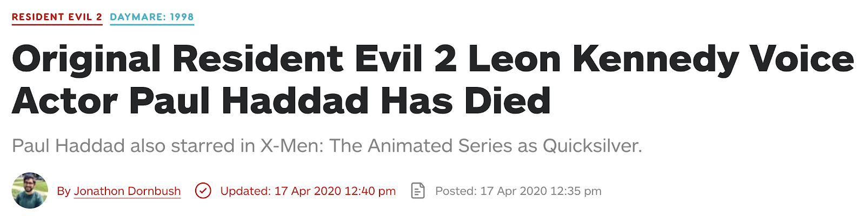Click "Actor Paul Haddad Has Died" headline line
This screenshot has width=865, height=216.
pyautogui.click(x=281, y=101)
